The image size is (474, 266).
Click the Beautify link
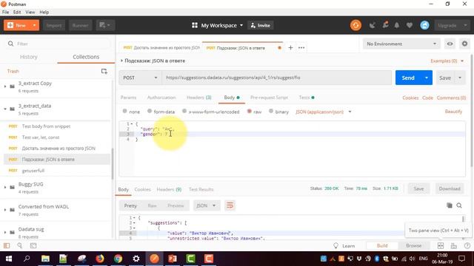tap(453, 112)
